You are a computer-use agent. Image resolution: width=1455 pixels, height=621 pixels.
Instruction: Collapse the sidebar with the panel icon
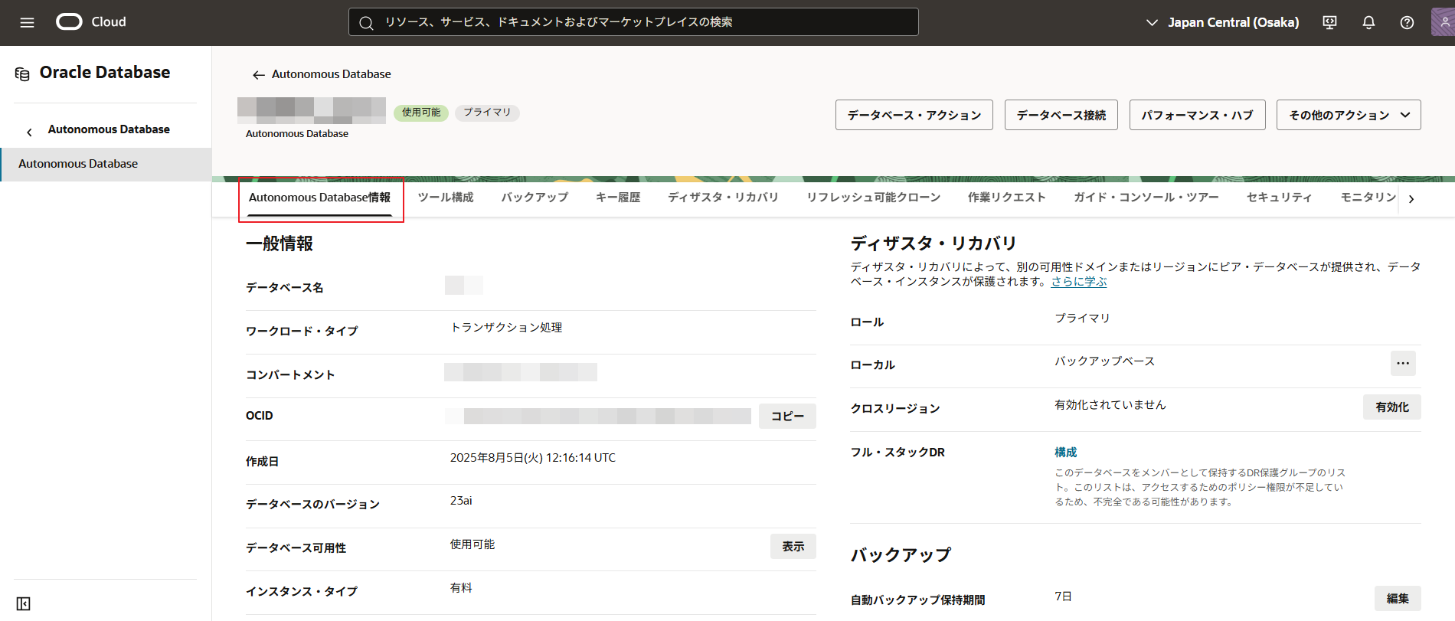tap(24, 604)
